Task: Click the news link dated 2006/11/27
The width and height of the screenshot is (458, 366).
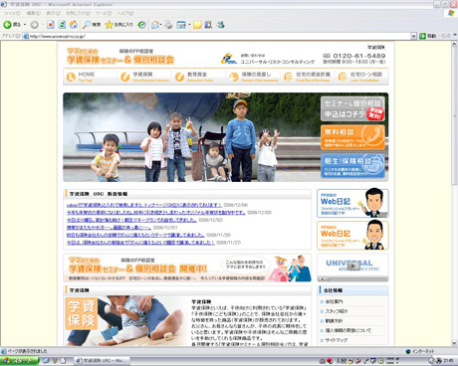Action: [x=140, y=243]
